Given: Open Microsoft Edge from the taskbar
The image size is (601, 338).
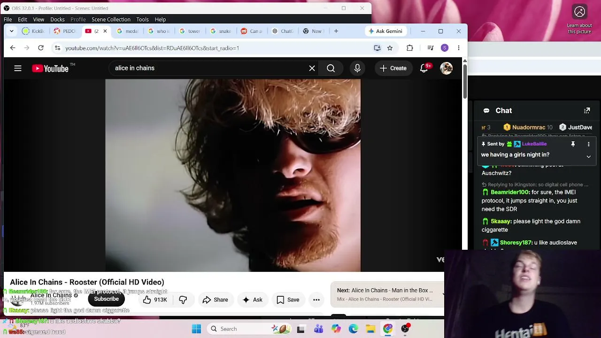Looking at the screenshot, I should [353, 329].
